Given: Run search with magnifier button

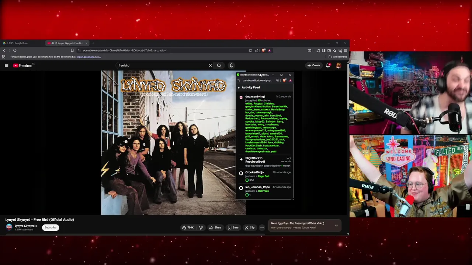Looking at the screenshot, I should [219, 66].
